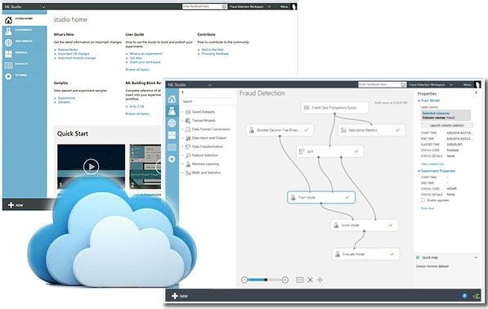The width and height of the screenshot is (488, 309).
Task: Click the zoom to fit icon
Action: click(311, 280)
